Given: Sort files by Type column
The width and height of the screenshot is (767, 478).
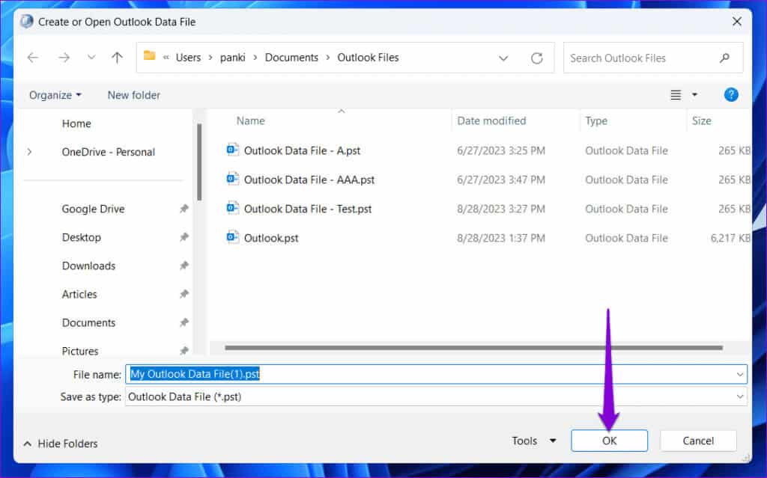Looking at the screenshot, I should click(595, 120).
